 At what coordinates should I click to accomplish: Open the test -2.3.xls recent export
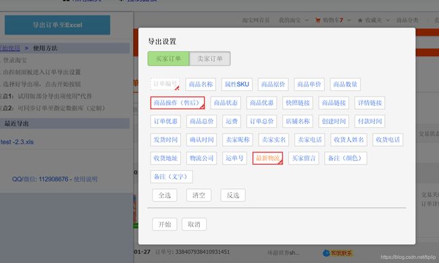[x=17, y=142]
